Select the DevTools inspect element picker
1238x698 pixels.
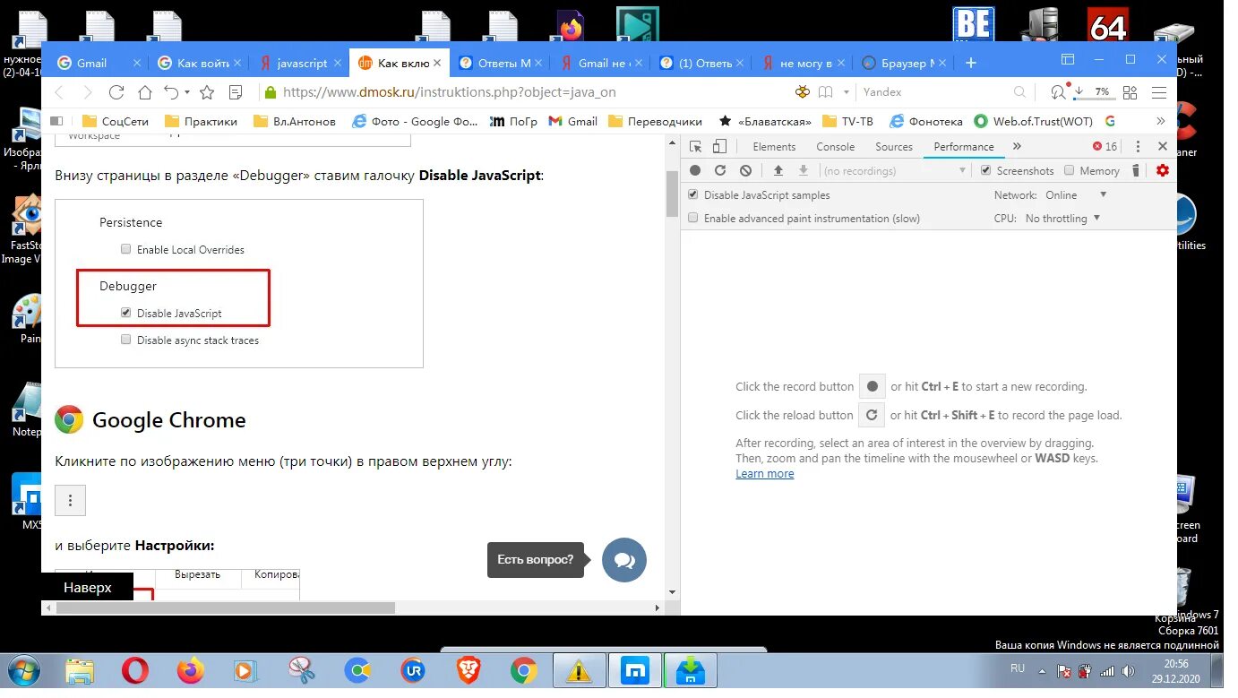[695, 147]
